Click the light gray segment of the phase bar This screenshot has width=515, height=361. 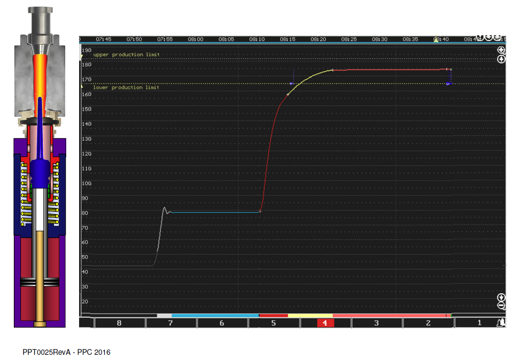pyautogui.click(x=164, y=316)
